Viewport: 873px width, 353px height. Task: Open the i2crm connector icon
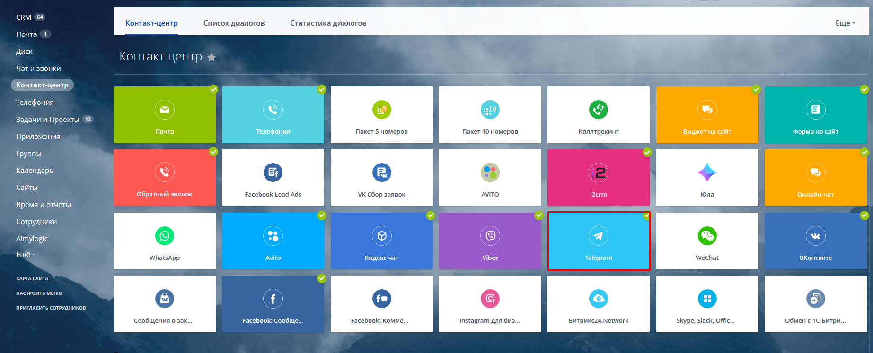pyautogui.click(x=599, y=172)
